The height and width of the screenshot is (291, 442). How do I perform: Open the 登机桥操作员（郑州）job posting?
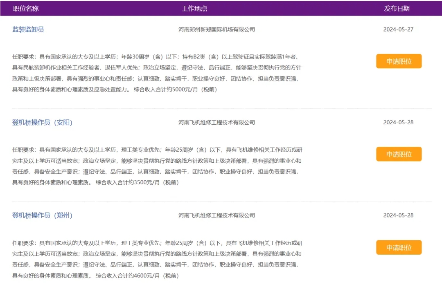tap(42, 215)
